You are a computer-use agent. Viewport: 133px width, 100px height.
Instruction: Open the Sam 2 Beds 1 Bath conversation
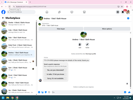point(18,69)
